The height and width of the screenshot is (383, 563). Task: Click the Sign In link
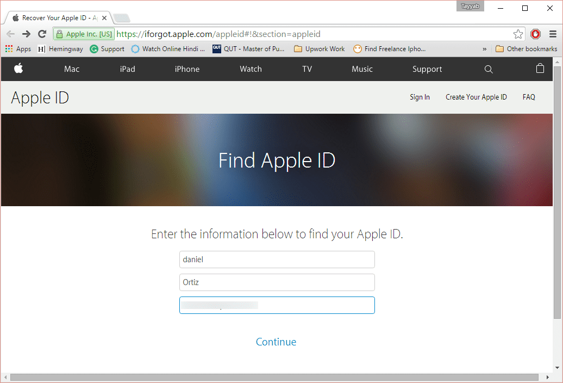420,97
